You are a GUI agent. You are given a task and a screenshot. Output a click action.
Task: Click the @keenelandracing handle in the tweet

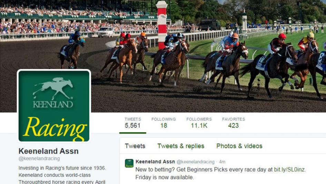pyautogui.click(x=196, y=162)
